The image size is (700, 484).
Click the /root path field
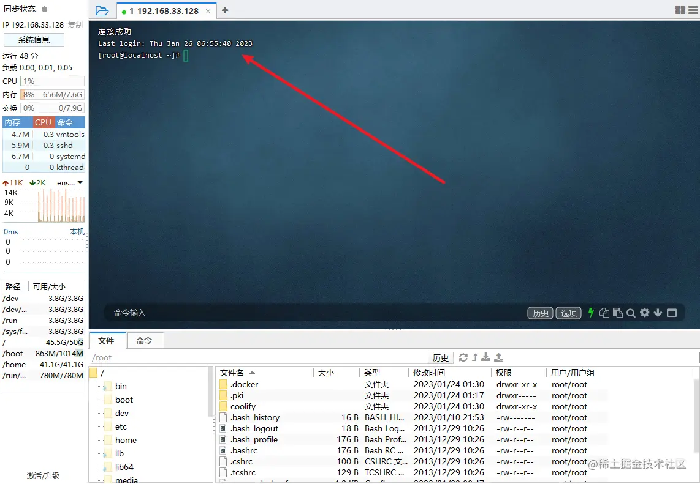click(x=259, y=357)
